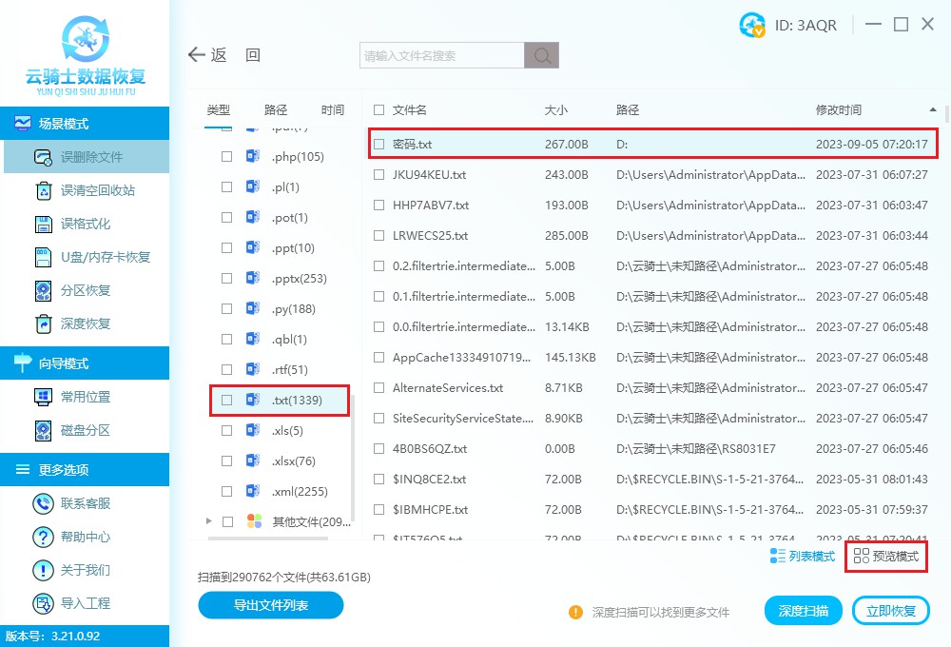Click the file list vertical scrollbar
951x647 pixels.
(x=947, y=112)
